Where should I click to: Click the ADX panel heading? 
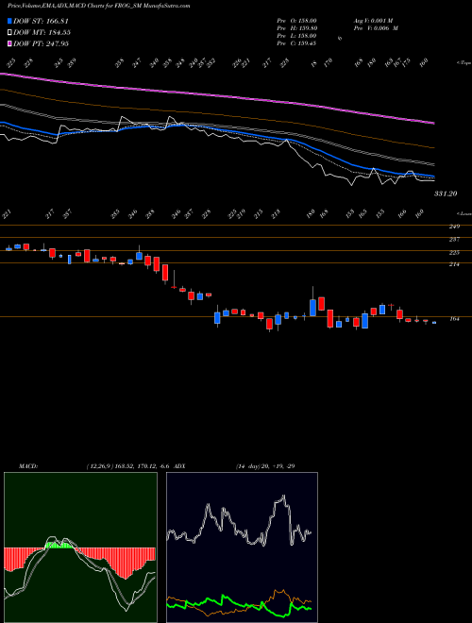tap(179, 465)
